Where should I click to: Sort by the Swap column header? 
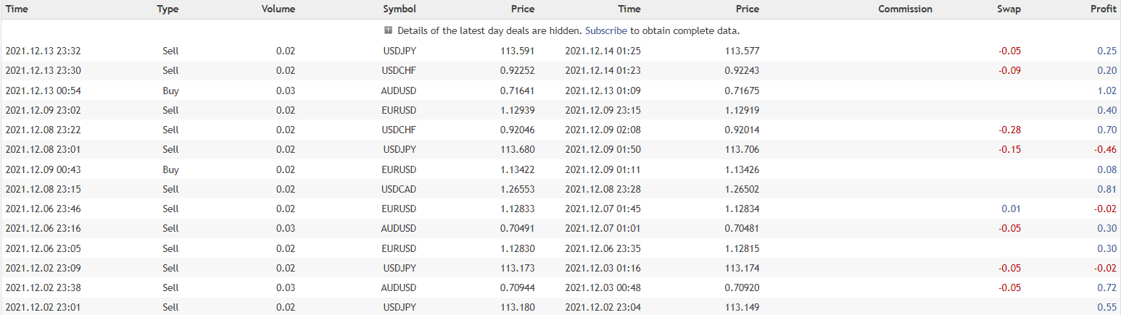pos(1009,9)
